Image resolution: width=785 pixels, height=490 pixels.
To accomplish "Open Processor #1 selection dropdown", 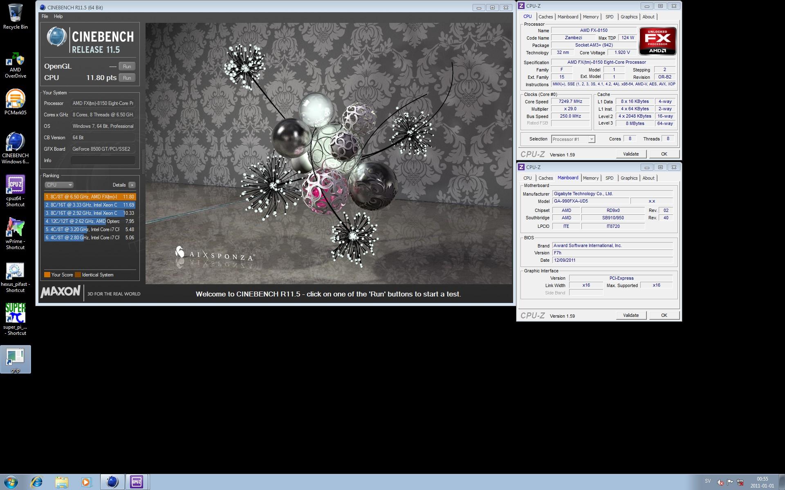I will click(573, 139).
